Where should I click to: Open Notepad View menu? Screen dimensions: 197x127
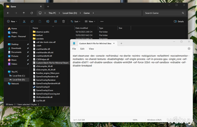click(91, 49)
